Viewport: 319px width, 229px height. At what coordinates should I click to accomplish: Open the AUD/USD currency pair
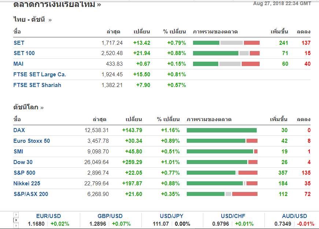pos(294,216)
